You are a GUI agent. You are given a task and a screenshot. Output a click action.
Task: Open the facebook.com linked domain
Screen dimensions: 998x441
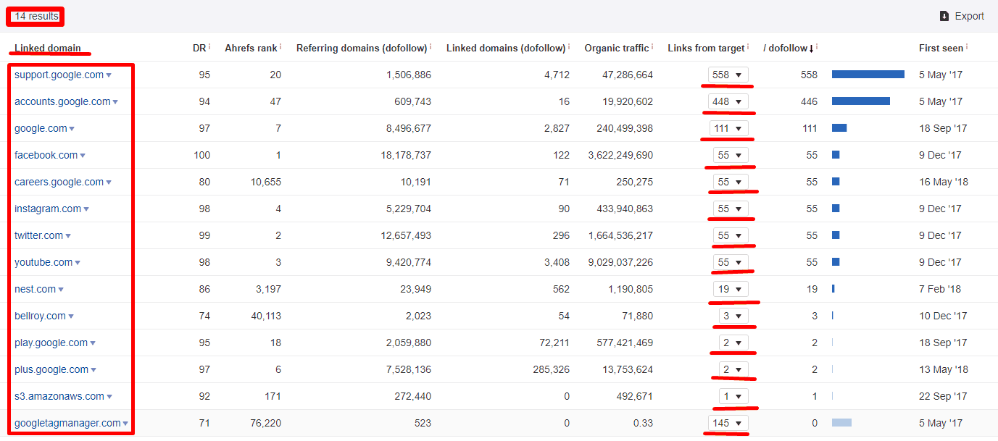click(x=46, y=155)
